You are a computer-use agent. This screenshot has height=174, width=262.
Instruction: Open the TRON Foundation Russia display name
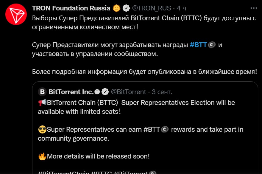(71, 8)
